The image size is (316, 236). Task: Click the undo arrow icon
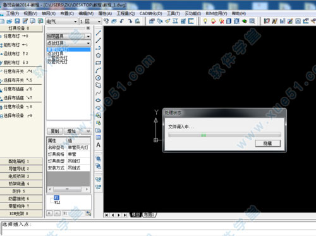[x=122, y=21]
